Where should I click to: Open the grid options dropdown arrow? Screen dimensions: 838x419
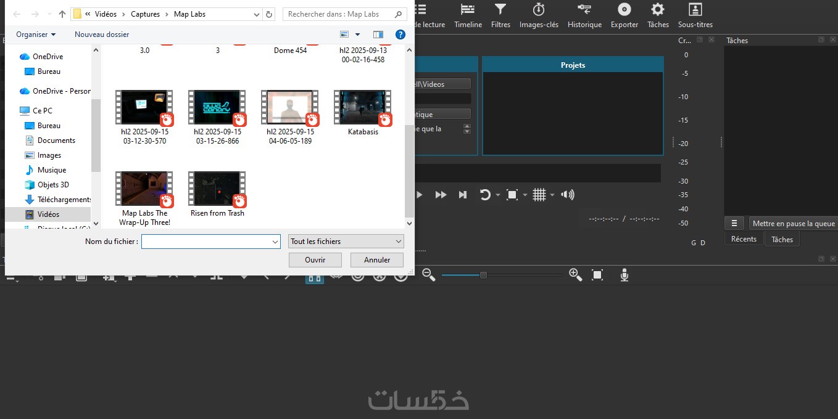552,195
